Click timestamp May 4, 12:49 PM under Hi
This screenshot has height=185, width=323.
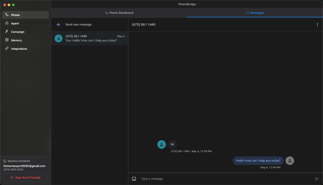tap(202, 151)
